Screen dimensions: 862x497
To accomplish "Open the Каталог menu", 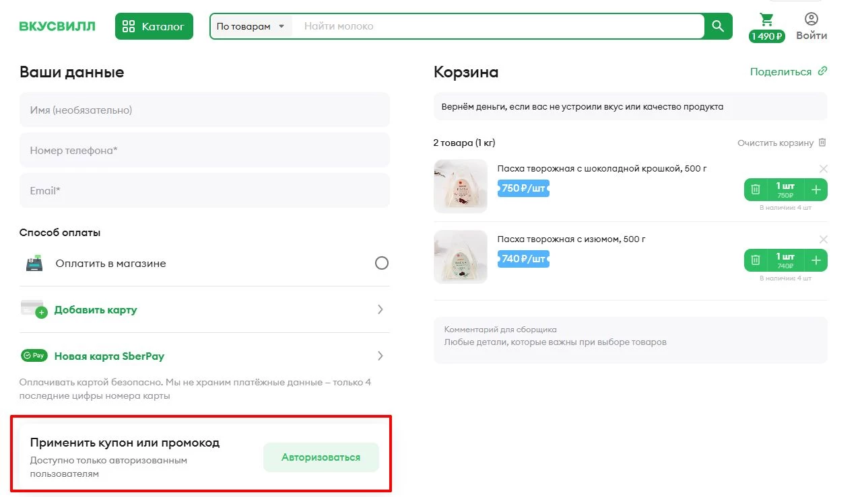I will point(154,26).
